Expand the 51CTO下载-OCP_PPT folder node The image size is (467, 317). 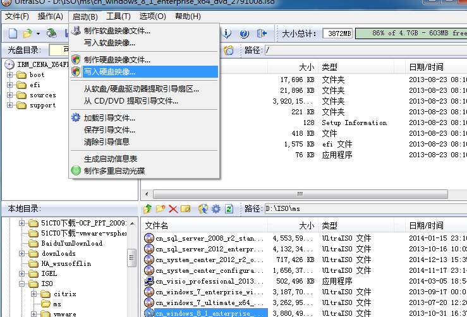click(21, 223)
